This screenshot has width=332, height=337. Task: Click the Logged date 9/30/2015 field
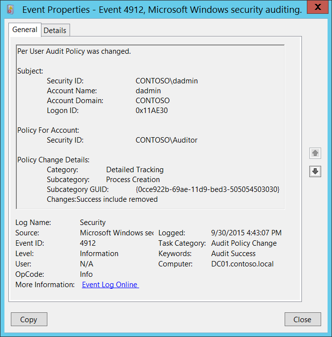tap(246, 233)
